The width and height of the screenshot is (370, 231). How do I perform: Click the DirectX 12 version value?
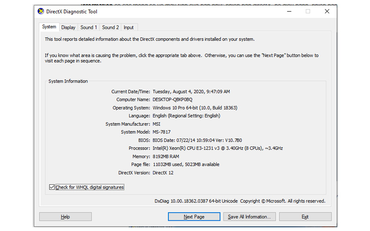[163, 173]
